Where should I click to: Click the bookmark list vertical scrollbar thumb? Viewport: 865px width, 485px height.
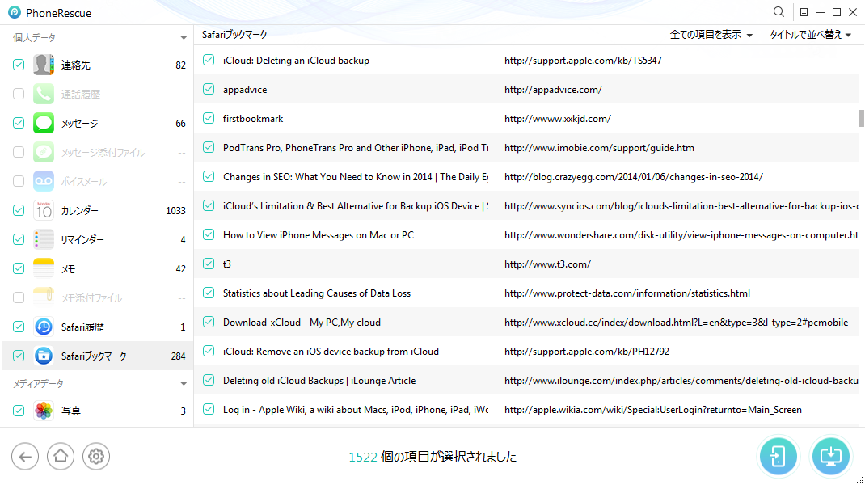861,118
